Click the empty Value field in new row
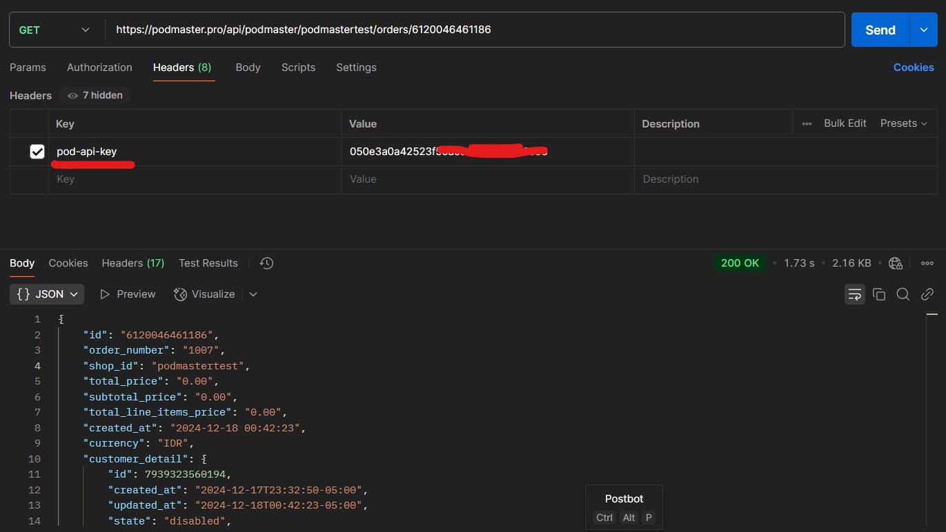The image size is (946, 532). tap(488, 179)
